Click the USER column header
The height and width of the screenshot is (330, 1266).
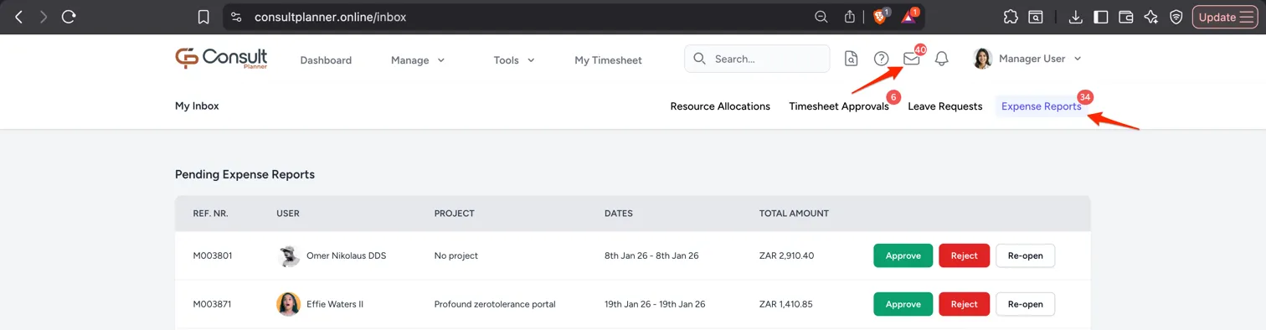point(288,214)
